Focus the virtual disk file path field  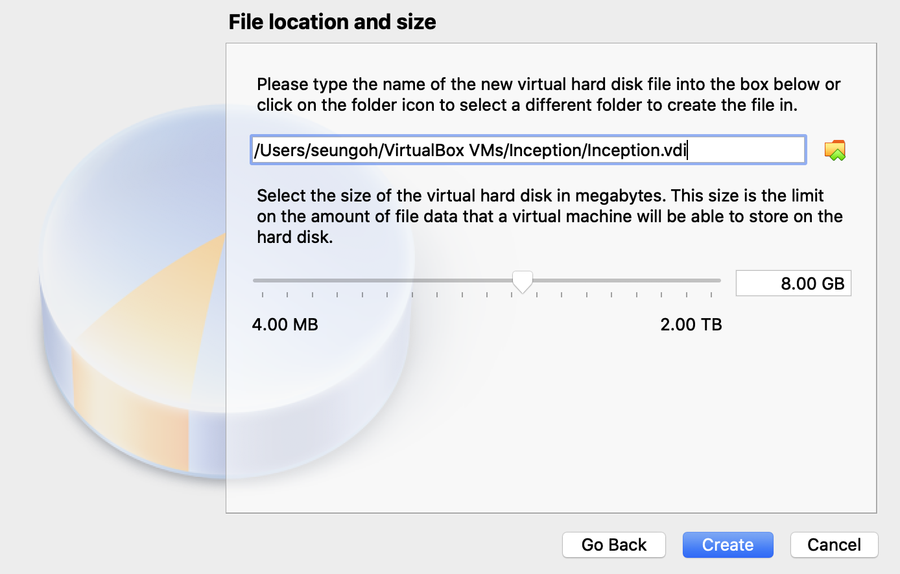tap(528, 150)
